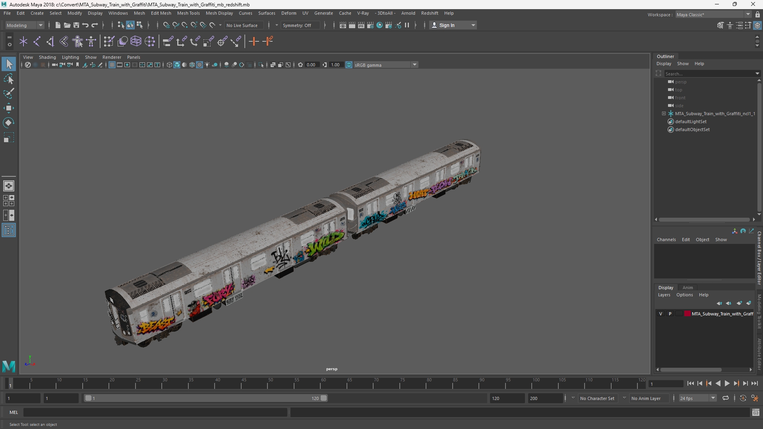Click the Redo arrow icon

(x=95, y=25)
